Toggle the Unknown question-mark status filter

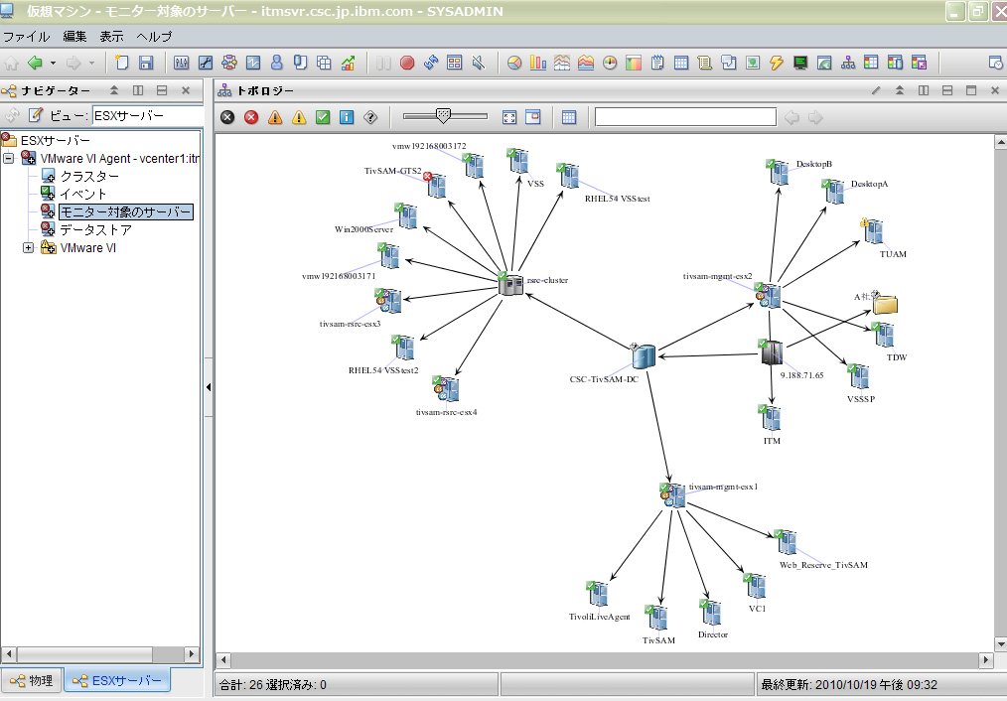pos(369,117)
